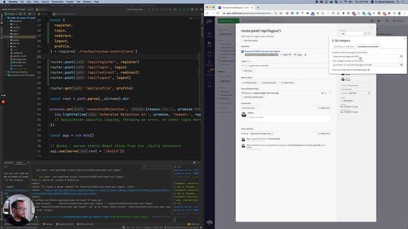Click line 23 in the code editor
Image resolution: width=408 pixels, height=229 pixels.
[x=125, y=57]
